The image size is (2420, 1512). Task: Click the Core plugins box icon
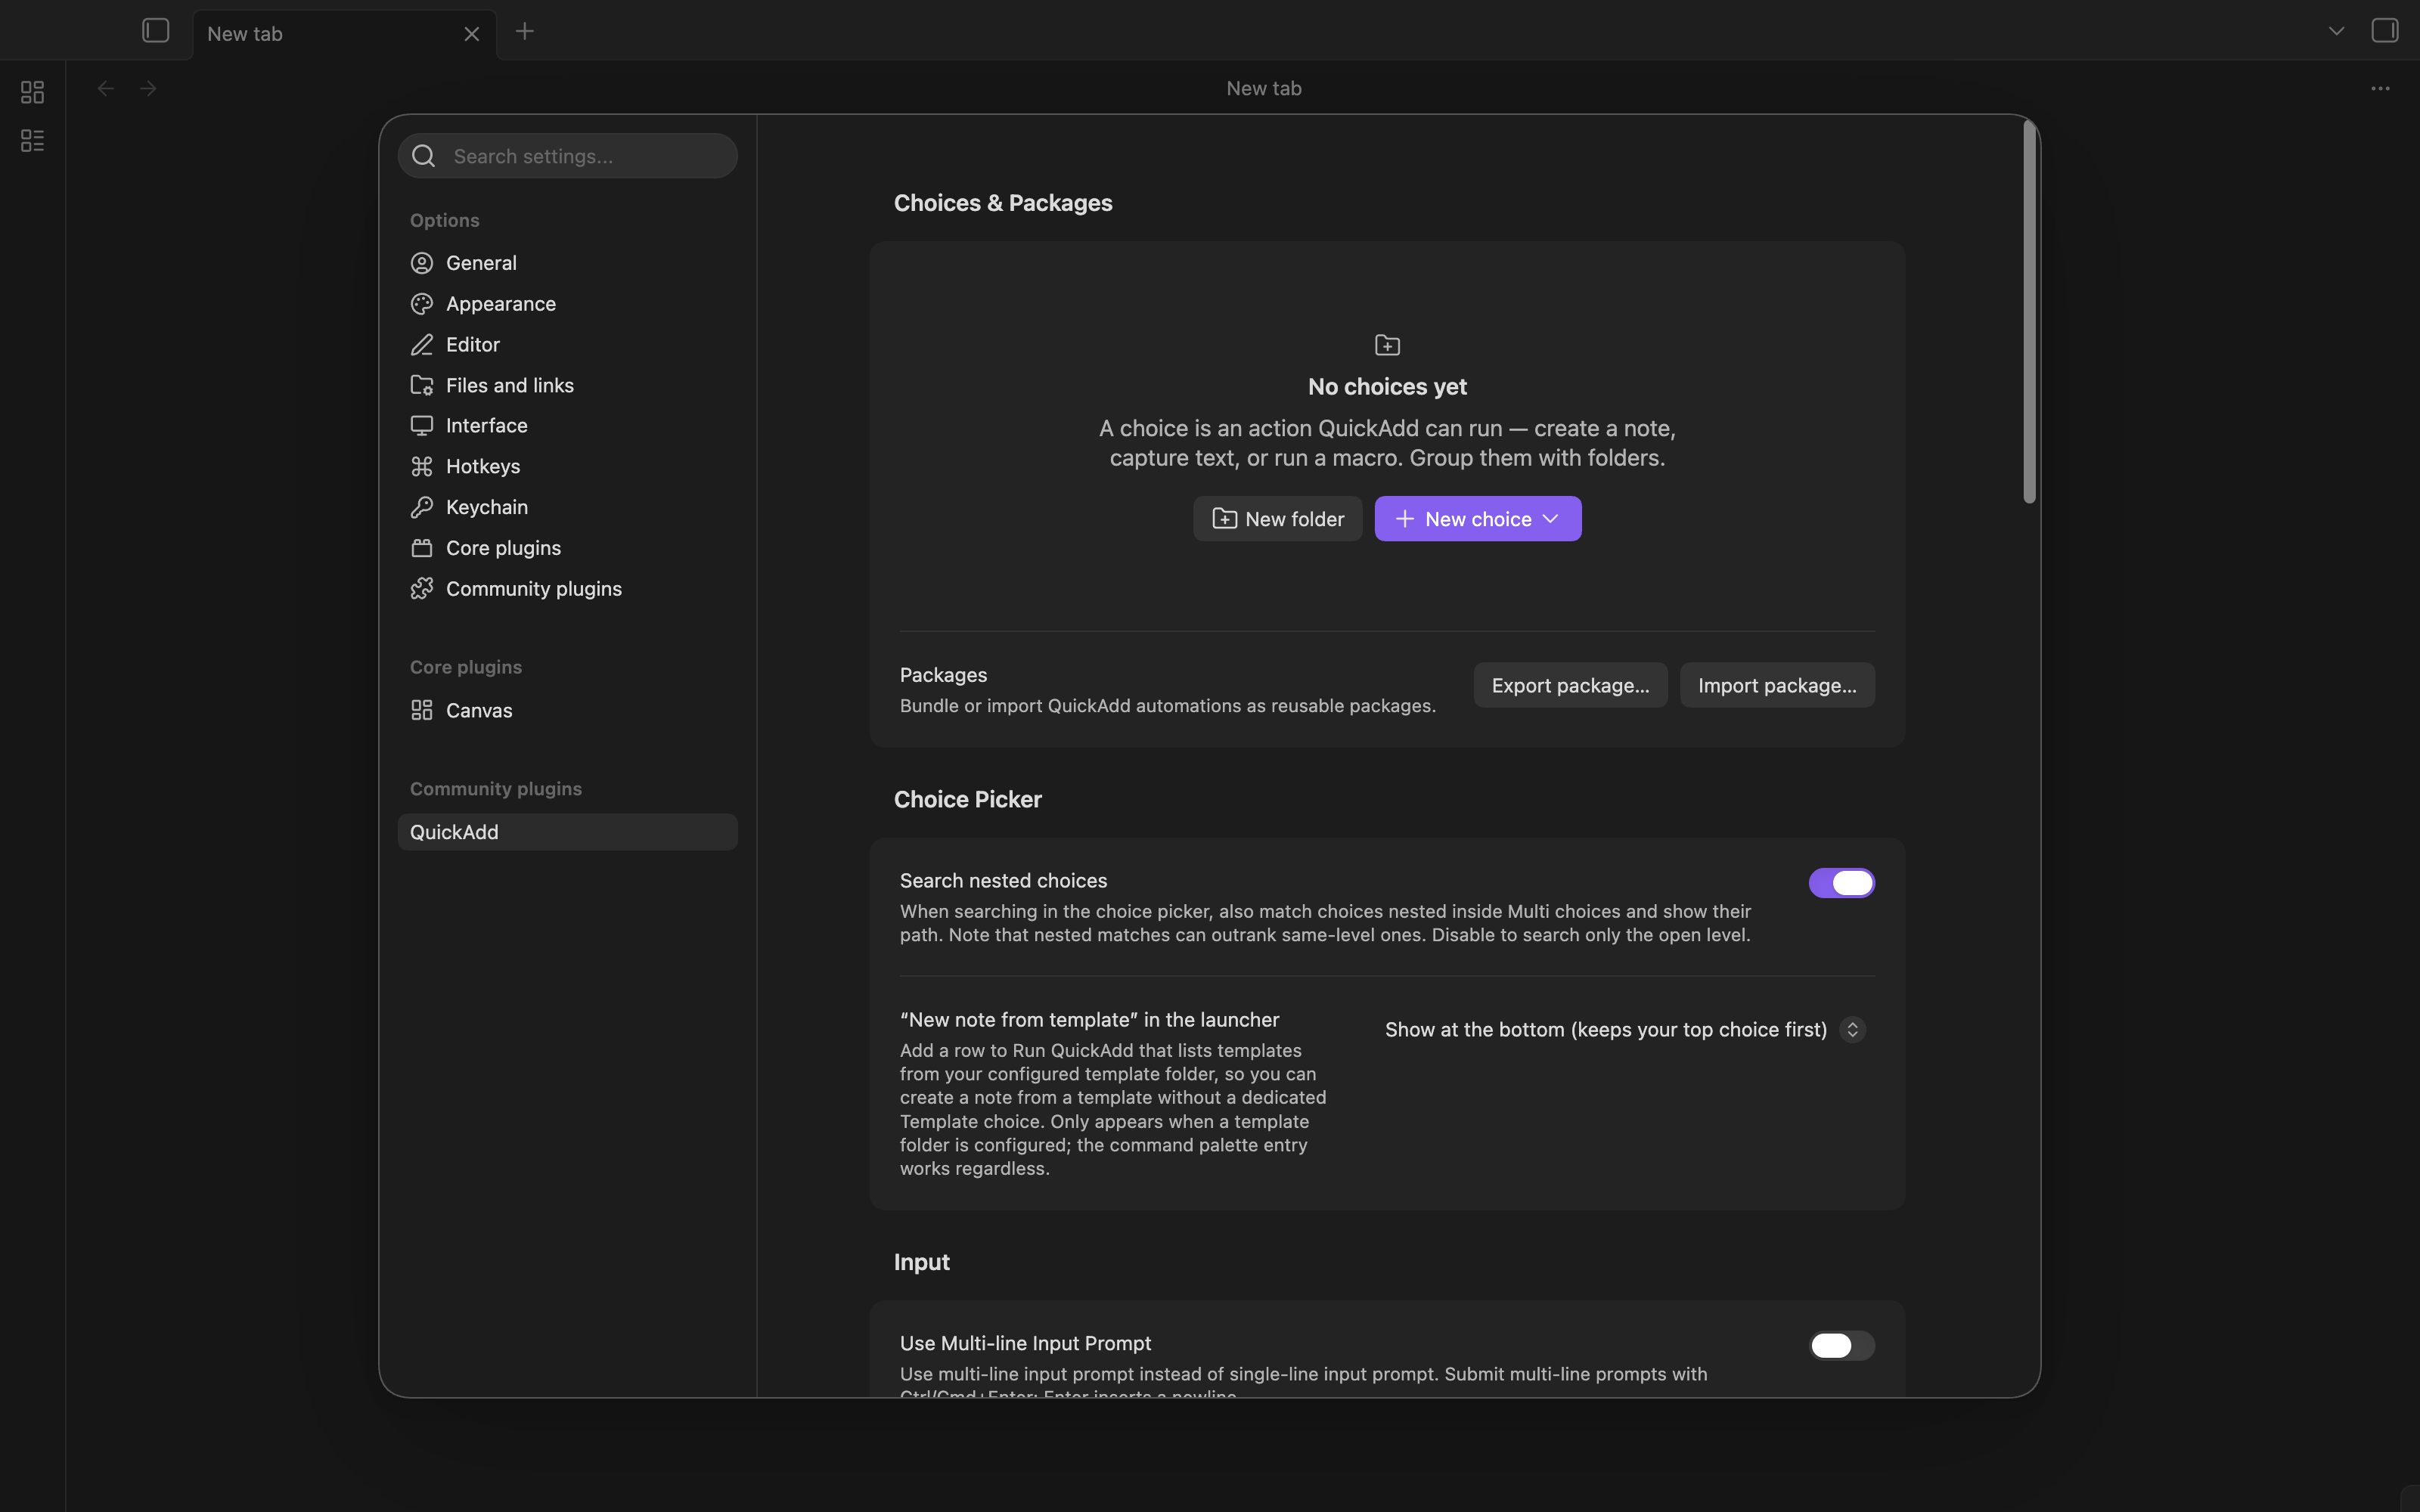pos(422,548)
